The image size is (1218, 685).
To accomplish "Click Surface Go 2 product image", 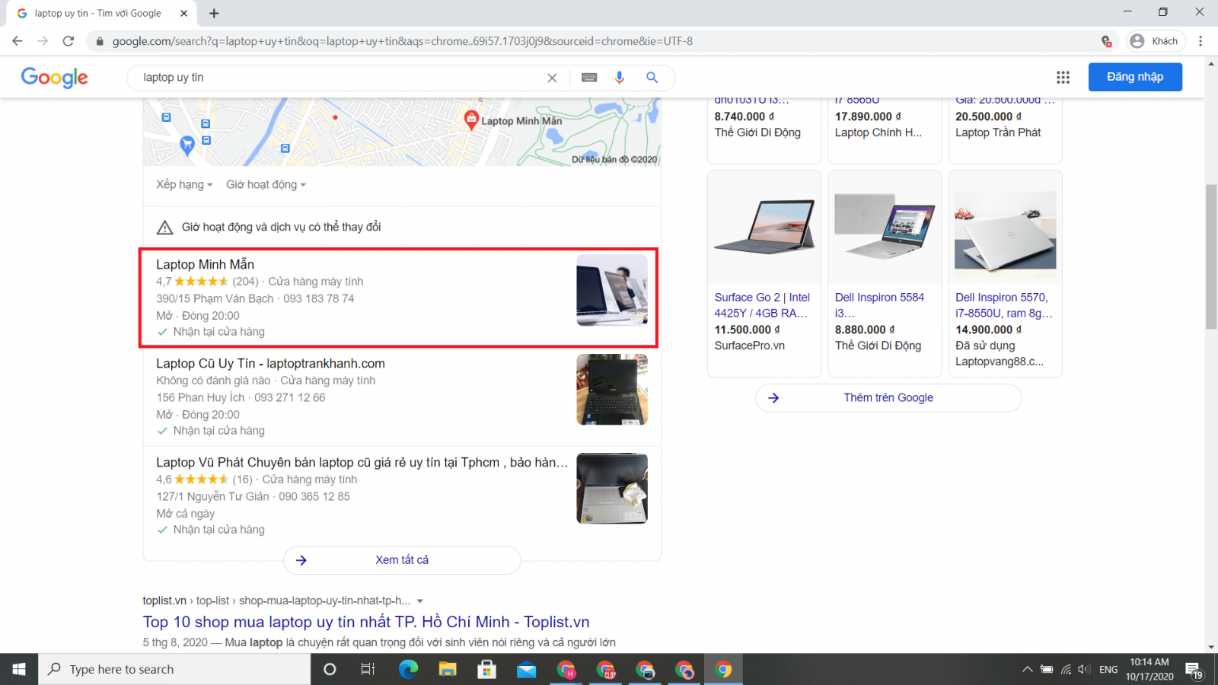I will coord(764,227).
